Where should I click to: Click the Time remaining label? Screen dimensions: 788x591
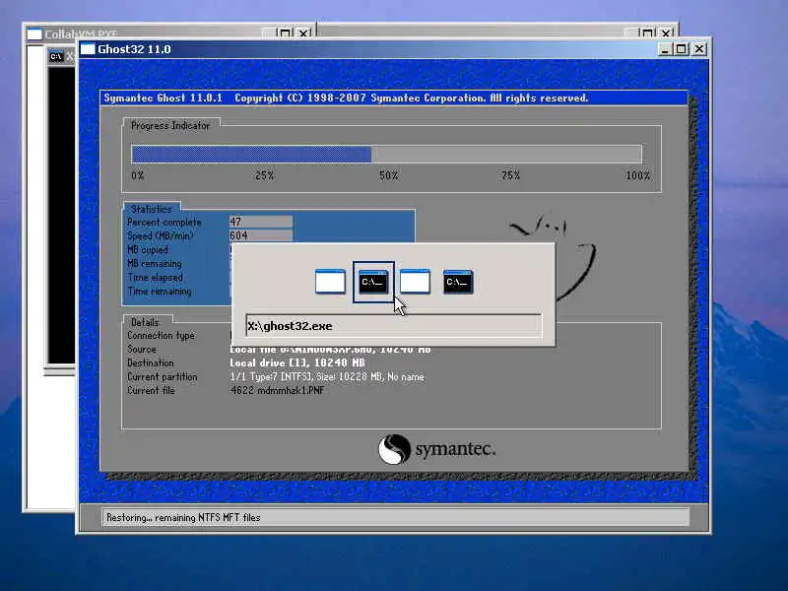(x=160, y=291)
